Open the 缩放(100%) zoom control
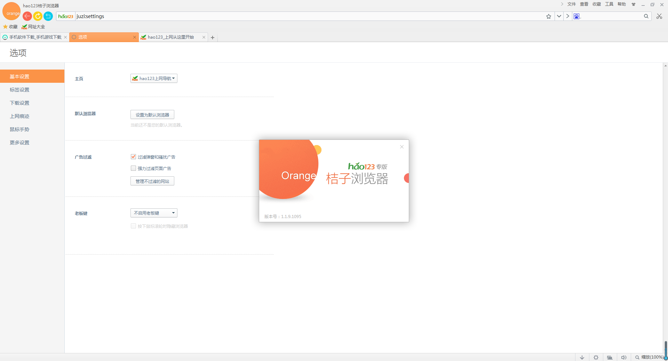Viewport: 668px width, 361px height. pos(649,357)
